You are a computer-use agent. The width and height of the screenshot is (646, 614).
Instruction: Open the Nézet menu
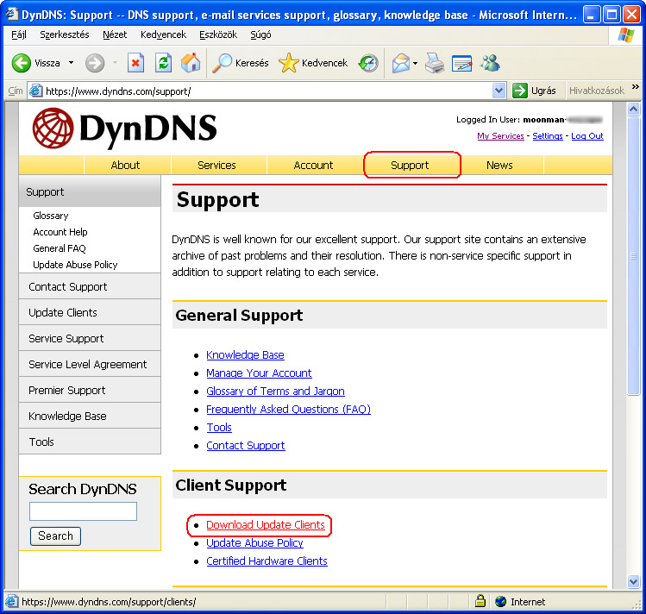coord(115,34)
